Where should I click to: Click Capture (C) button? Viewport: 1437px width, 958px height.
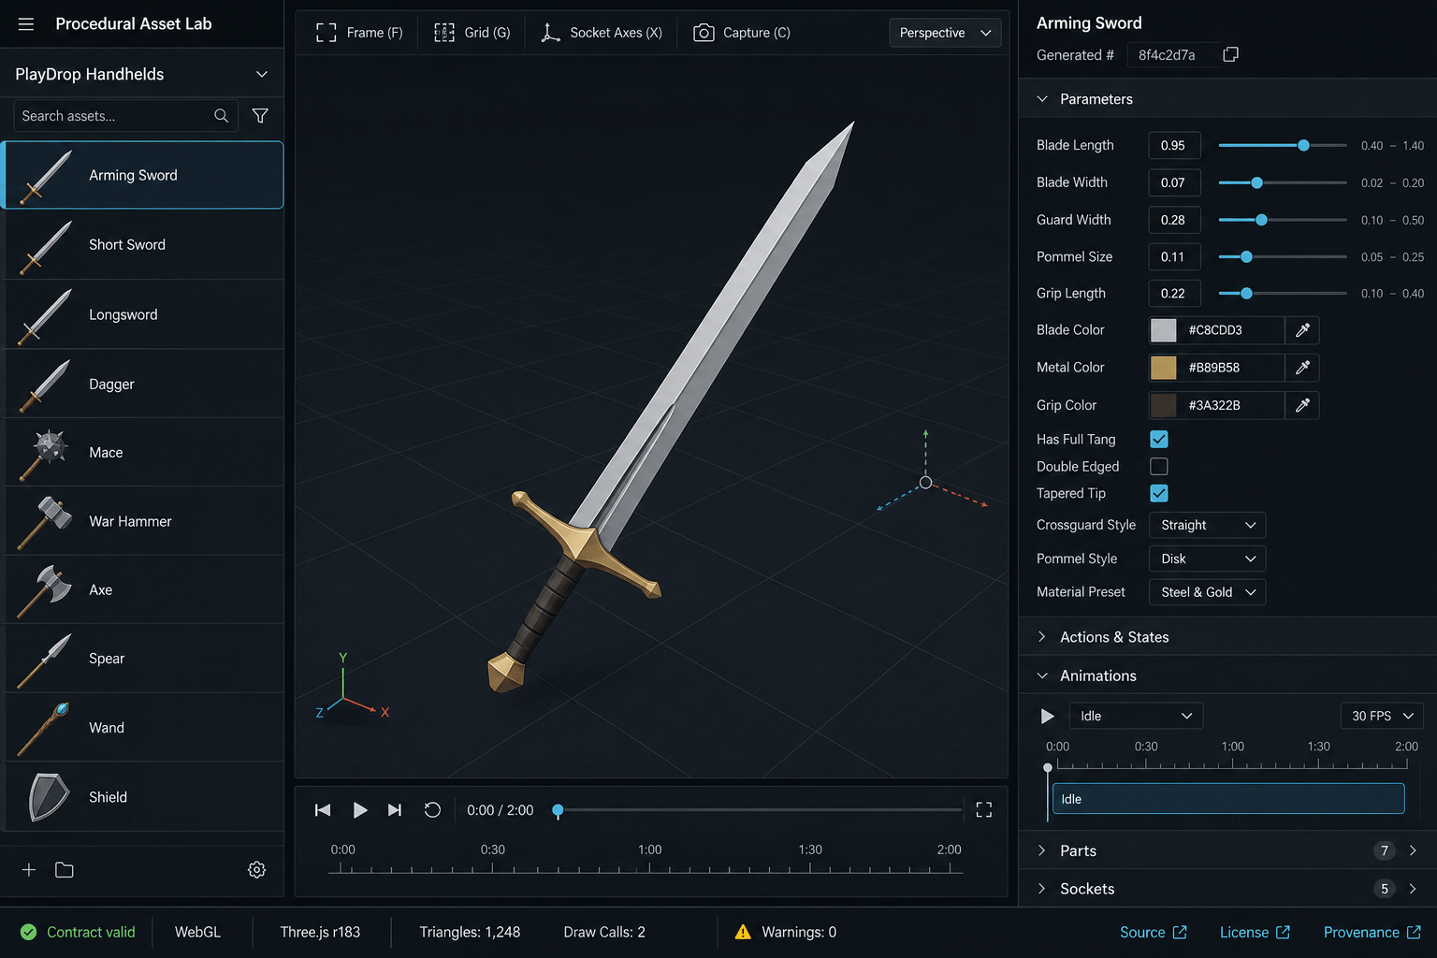742,33
